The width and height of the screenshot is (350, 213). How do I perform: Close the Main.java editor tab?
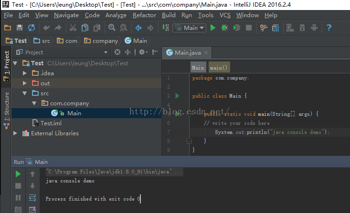206,52
